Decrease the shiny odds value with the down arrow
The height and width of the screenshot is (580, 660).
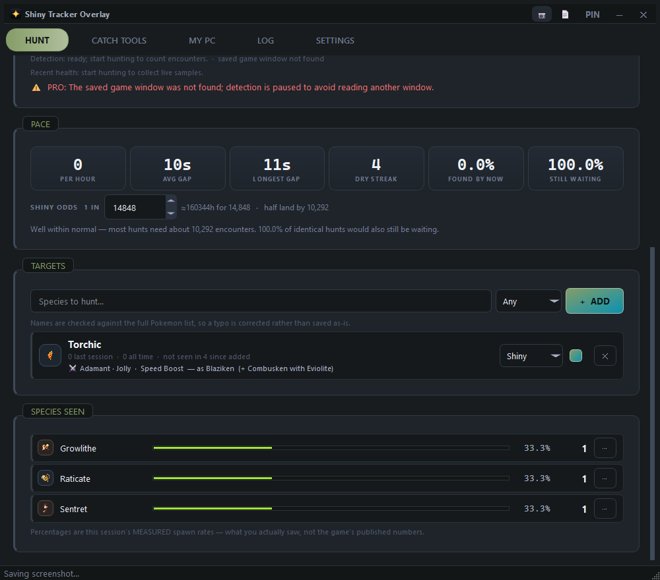(170, 213)
